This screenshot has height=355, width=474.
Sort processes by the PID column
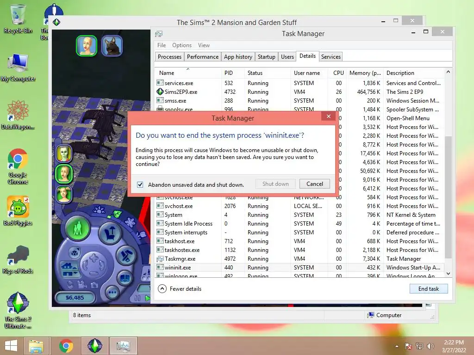233,73
